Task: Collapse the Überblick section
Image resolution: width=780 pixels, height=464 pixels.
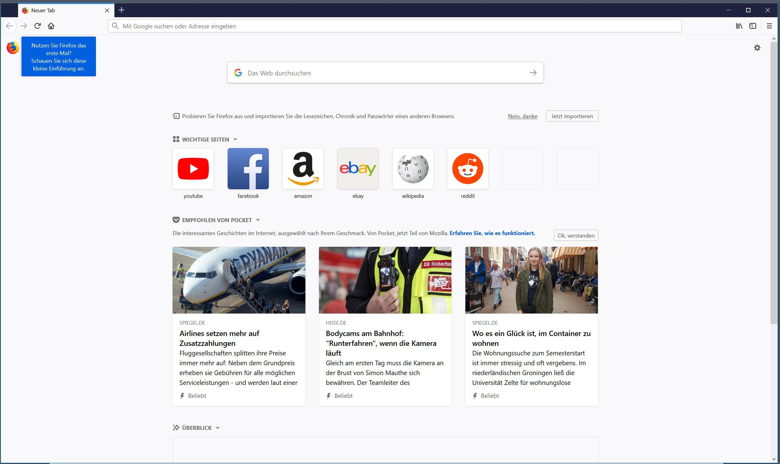Action: [218, 428]
